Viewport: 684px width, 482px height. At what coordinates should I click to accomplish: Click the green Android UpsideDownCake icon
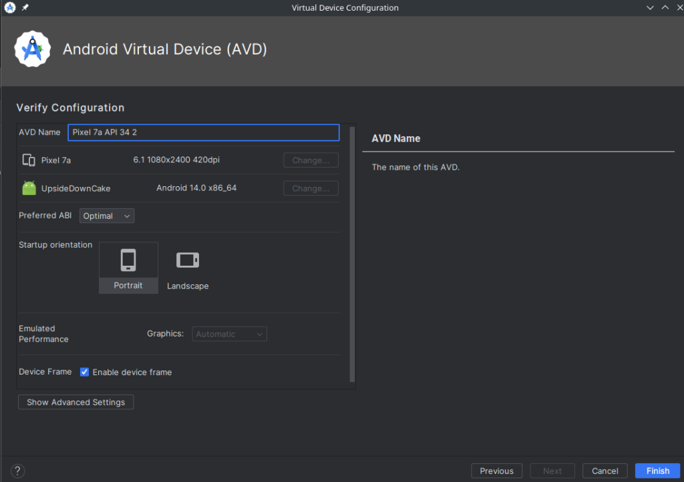[29, 188]
